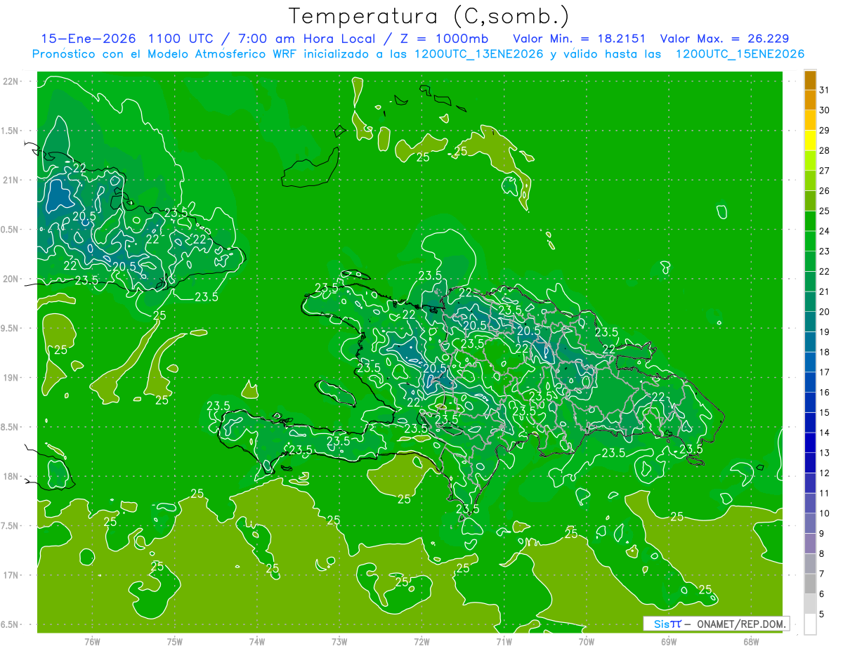This screenshot has width=843, height=651.
Task: Click the legend value '26' on color bar
Action: click(825, 191)
